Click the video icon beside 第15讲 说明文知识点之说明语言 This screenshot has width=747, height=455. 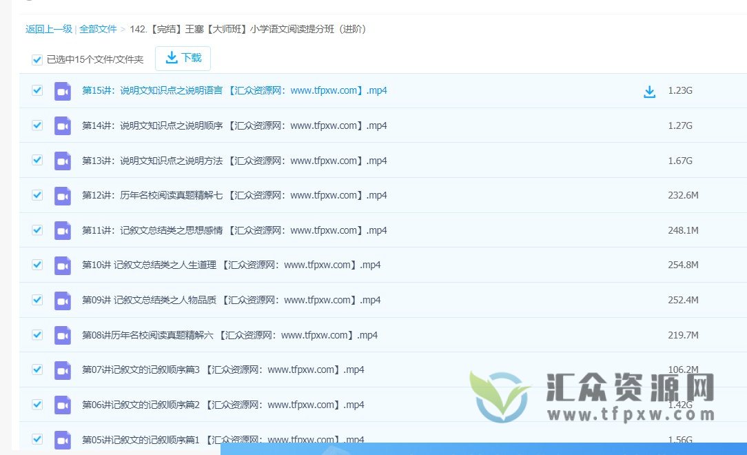pyautogui.click(x=62, y=90)
